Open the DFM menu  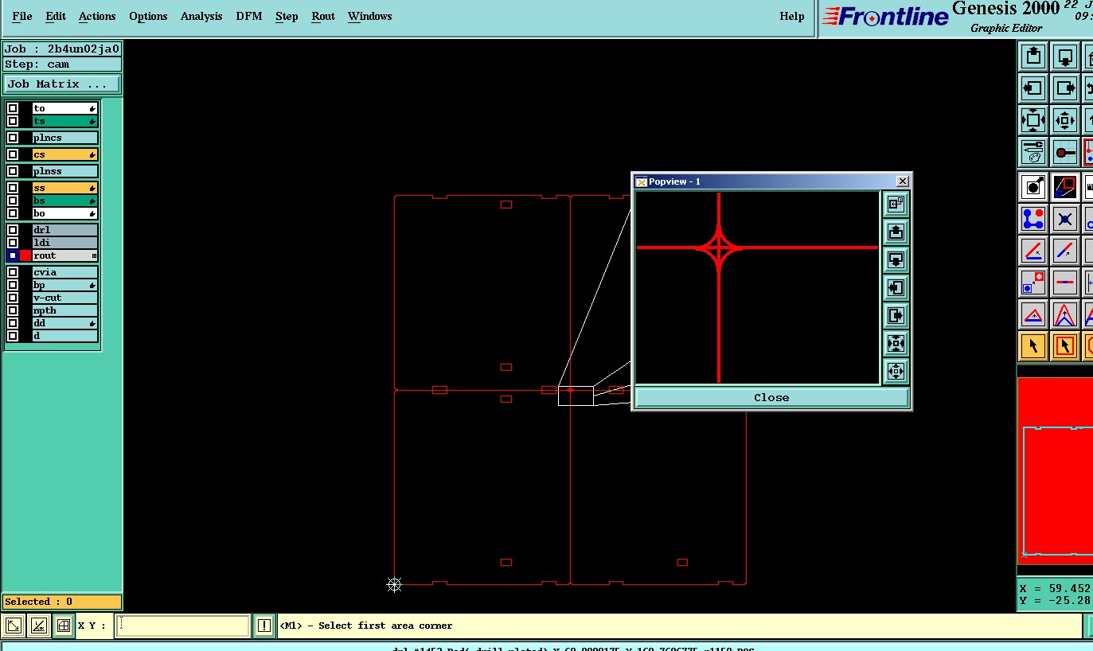pyautogui.click(x=249, y=16)
